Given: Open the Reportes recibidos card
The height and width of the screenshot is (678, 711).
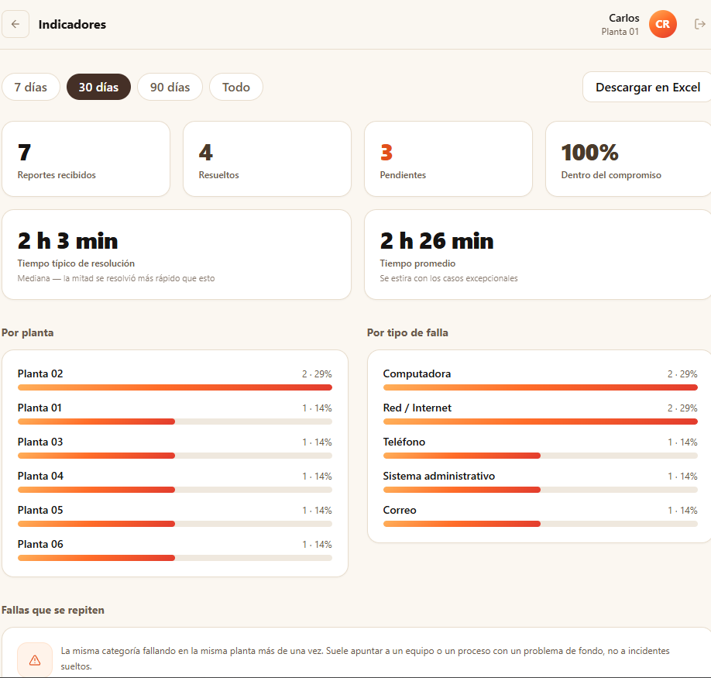Looking at the screenshot, I should [x=86, y=159].
